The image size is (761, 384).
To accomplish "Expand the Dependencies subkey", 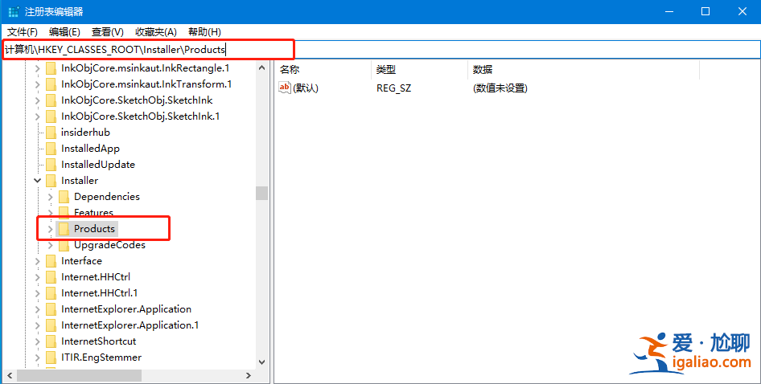I will [x=51, y=197].
